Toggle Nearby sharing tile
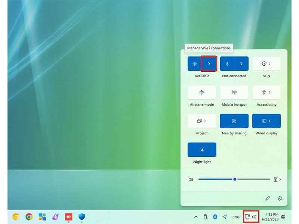Image resolution: width=299 pixels, height=224 pixels. (234, 121)
